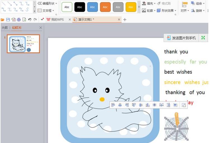This screenshot has height=143, width=210.
Task: Open shape style dialog launcher
Action: coord(175,15)
